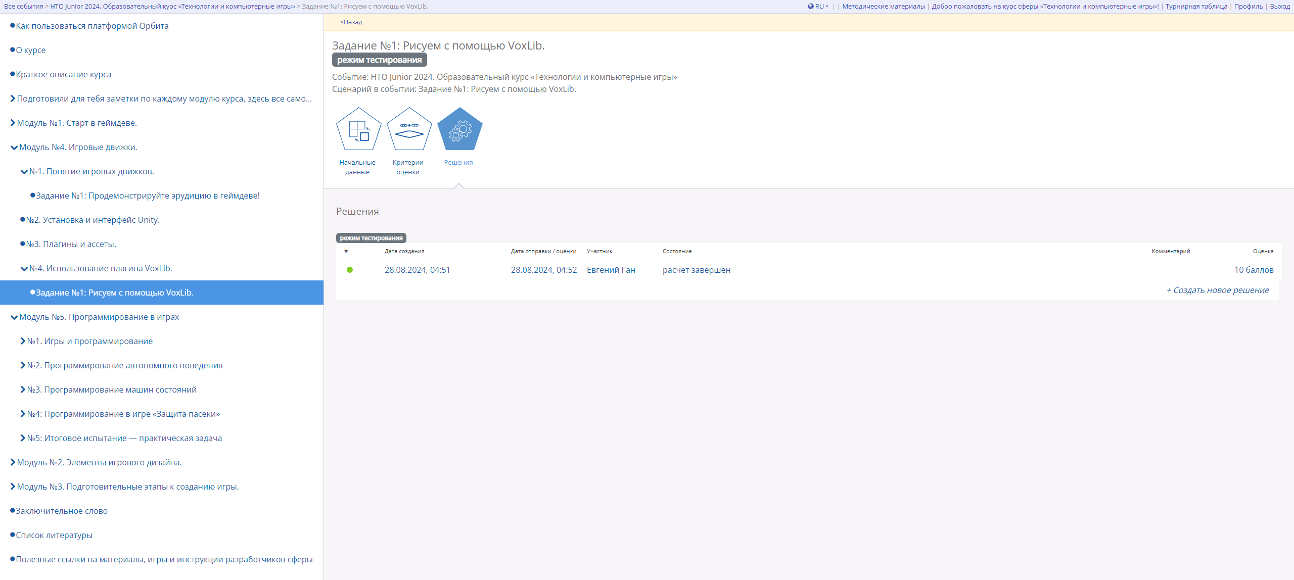
Task: Open Как пользоваться платформой Орбита
Action: coord(92,26)
